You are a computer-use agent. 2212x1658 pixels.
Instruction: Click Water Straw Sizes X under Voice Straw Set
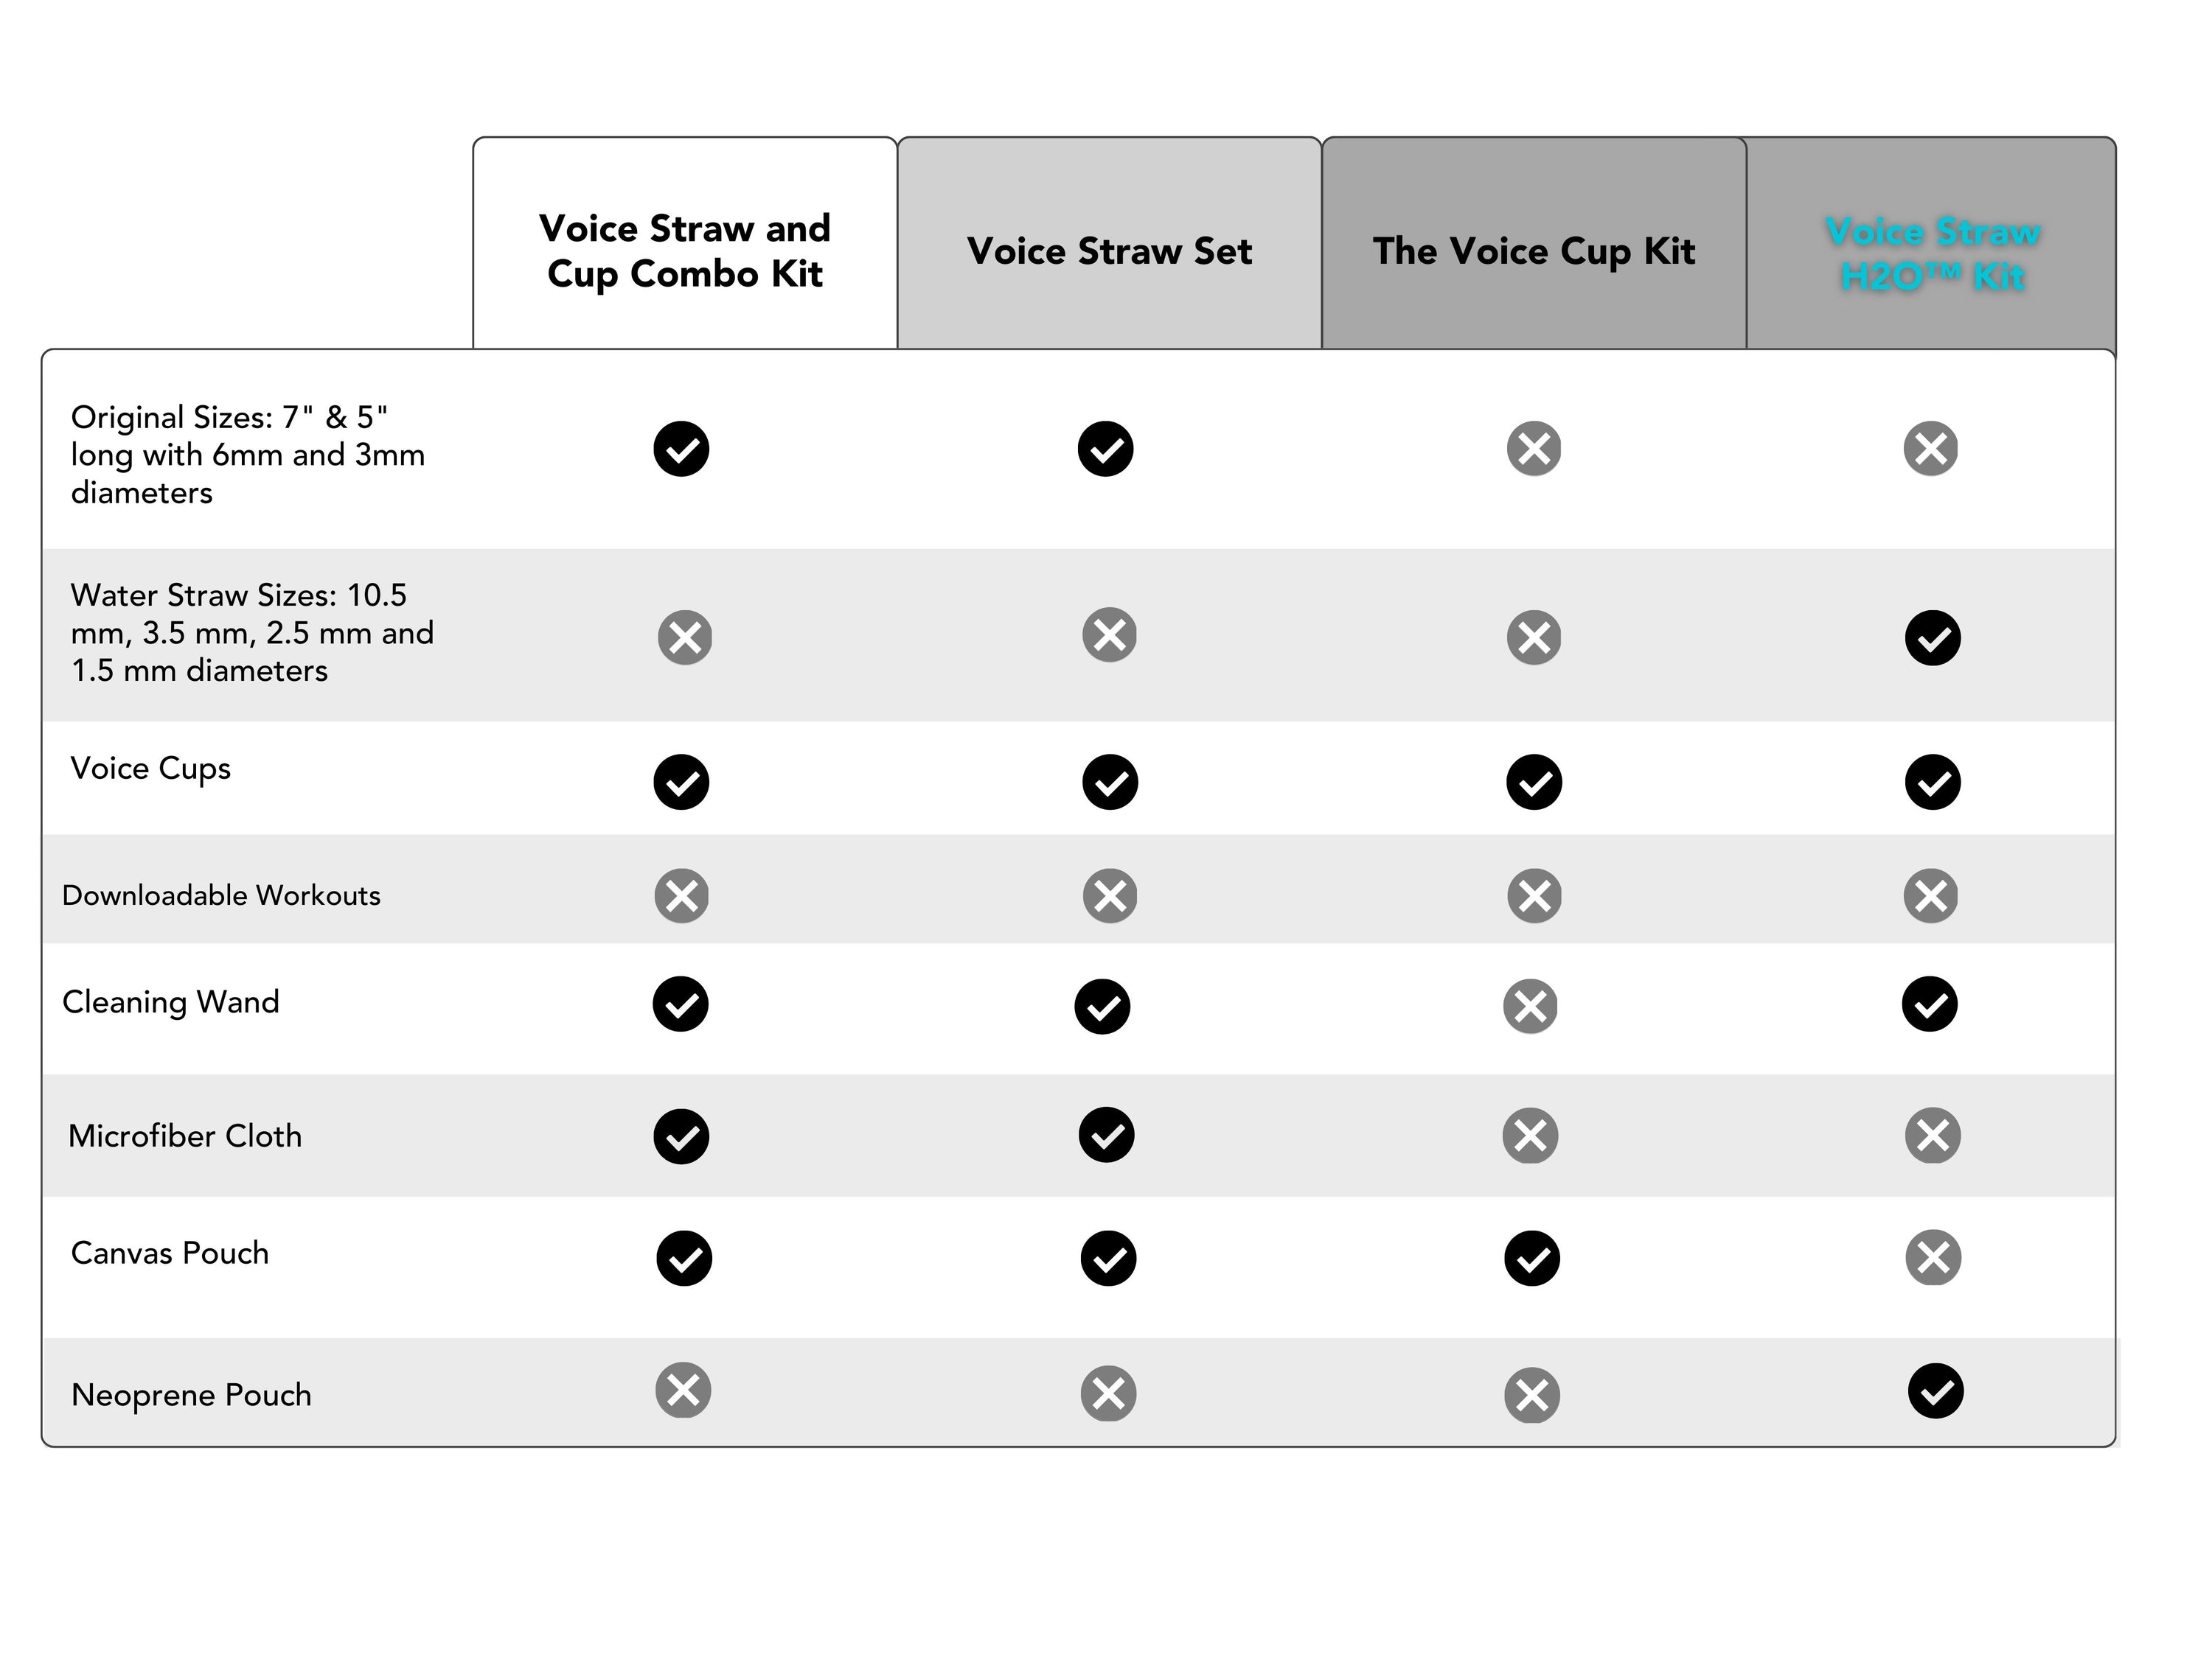pos(1109,634)
